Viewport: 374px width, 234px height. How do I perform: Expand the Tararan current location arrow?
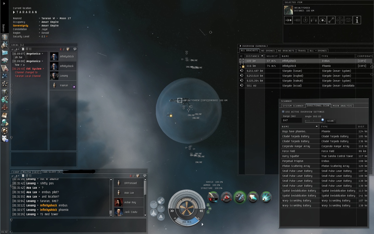(14, 12)
